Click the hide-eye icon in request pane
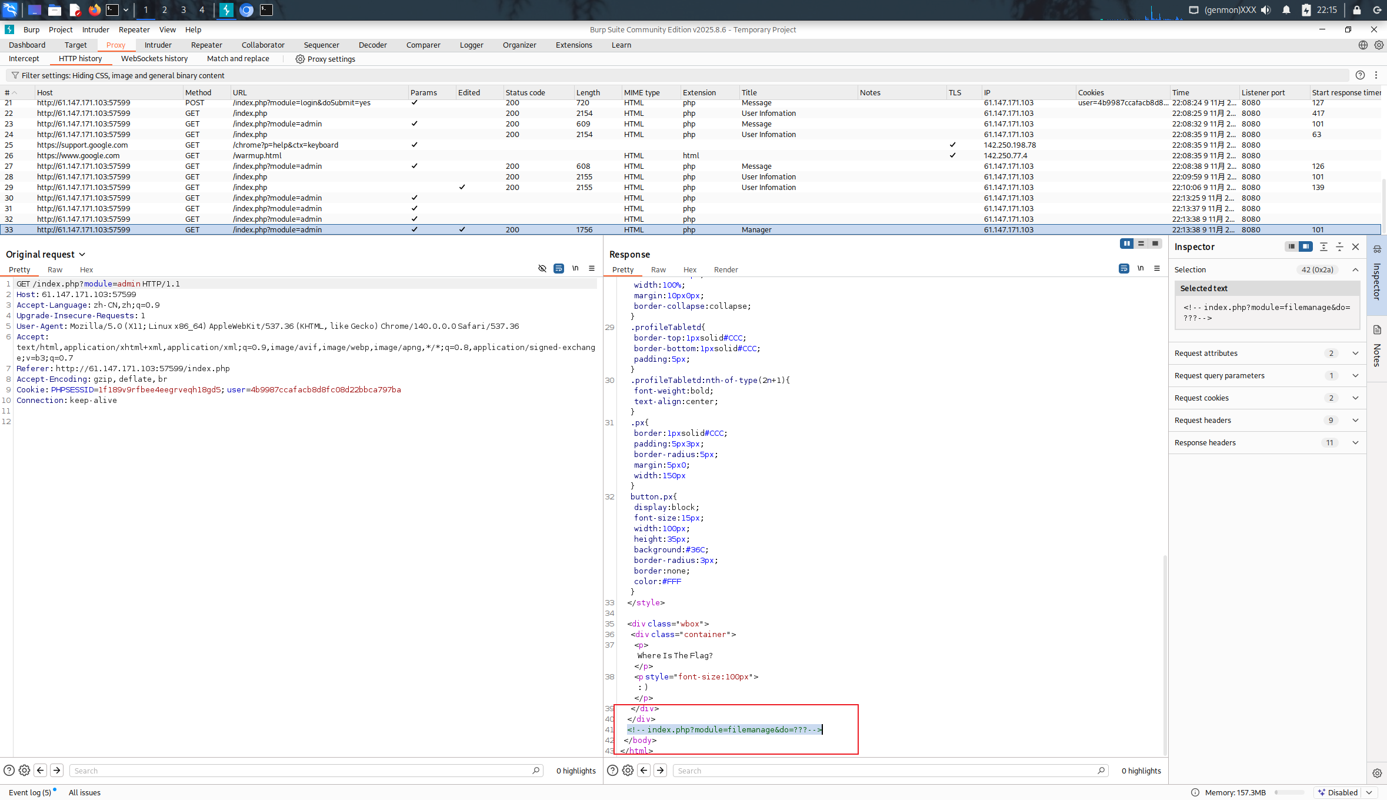The height and width of the screenshot is (800, 1387). point(542,268)
